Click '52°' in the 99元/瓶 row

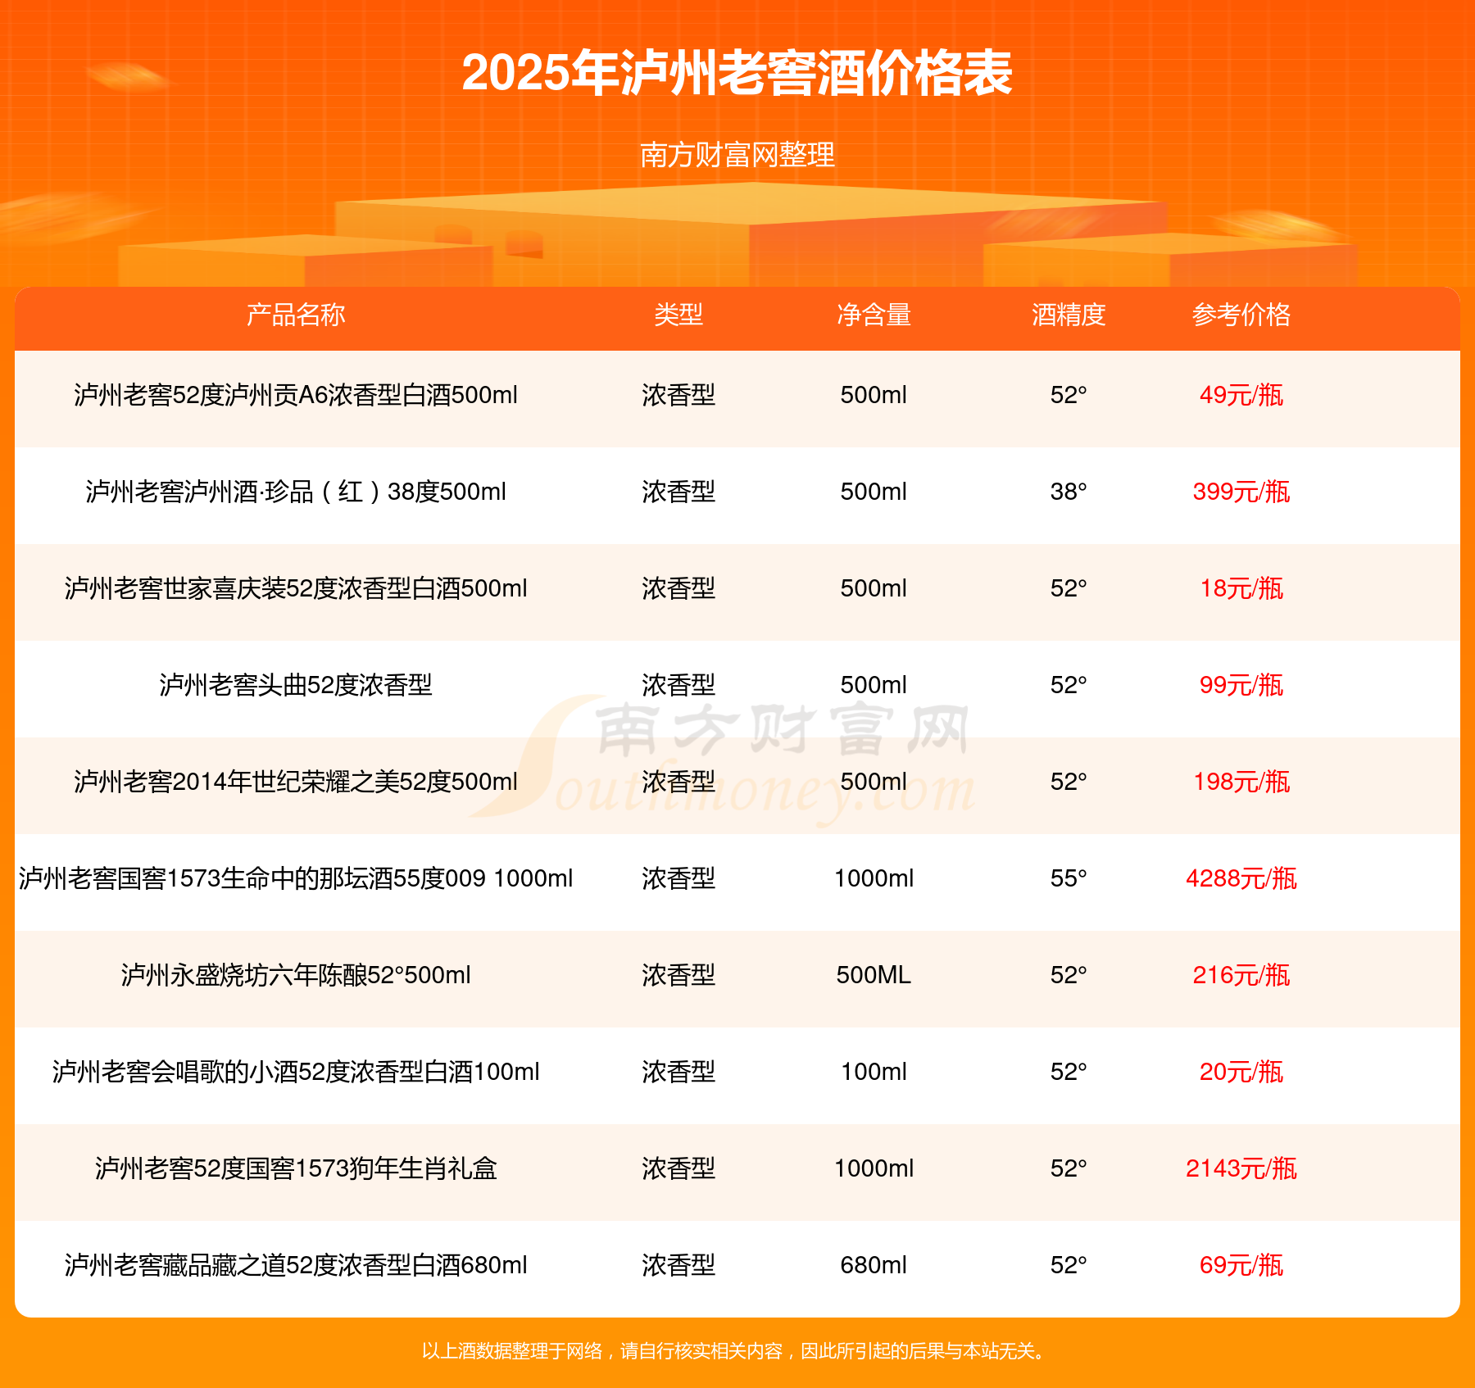[x=1069, y=685]
